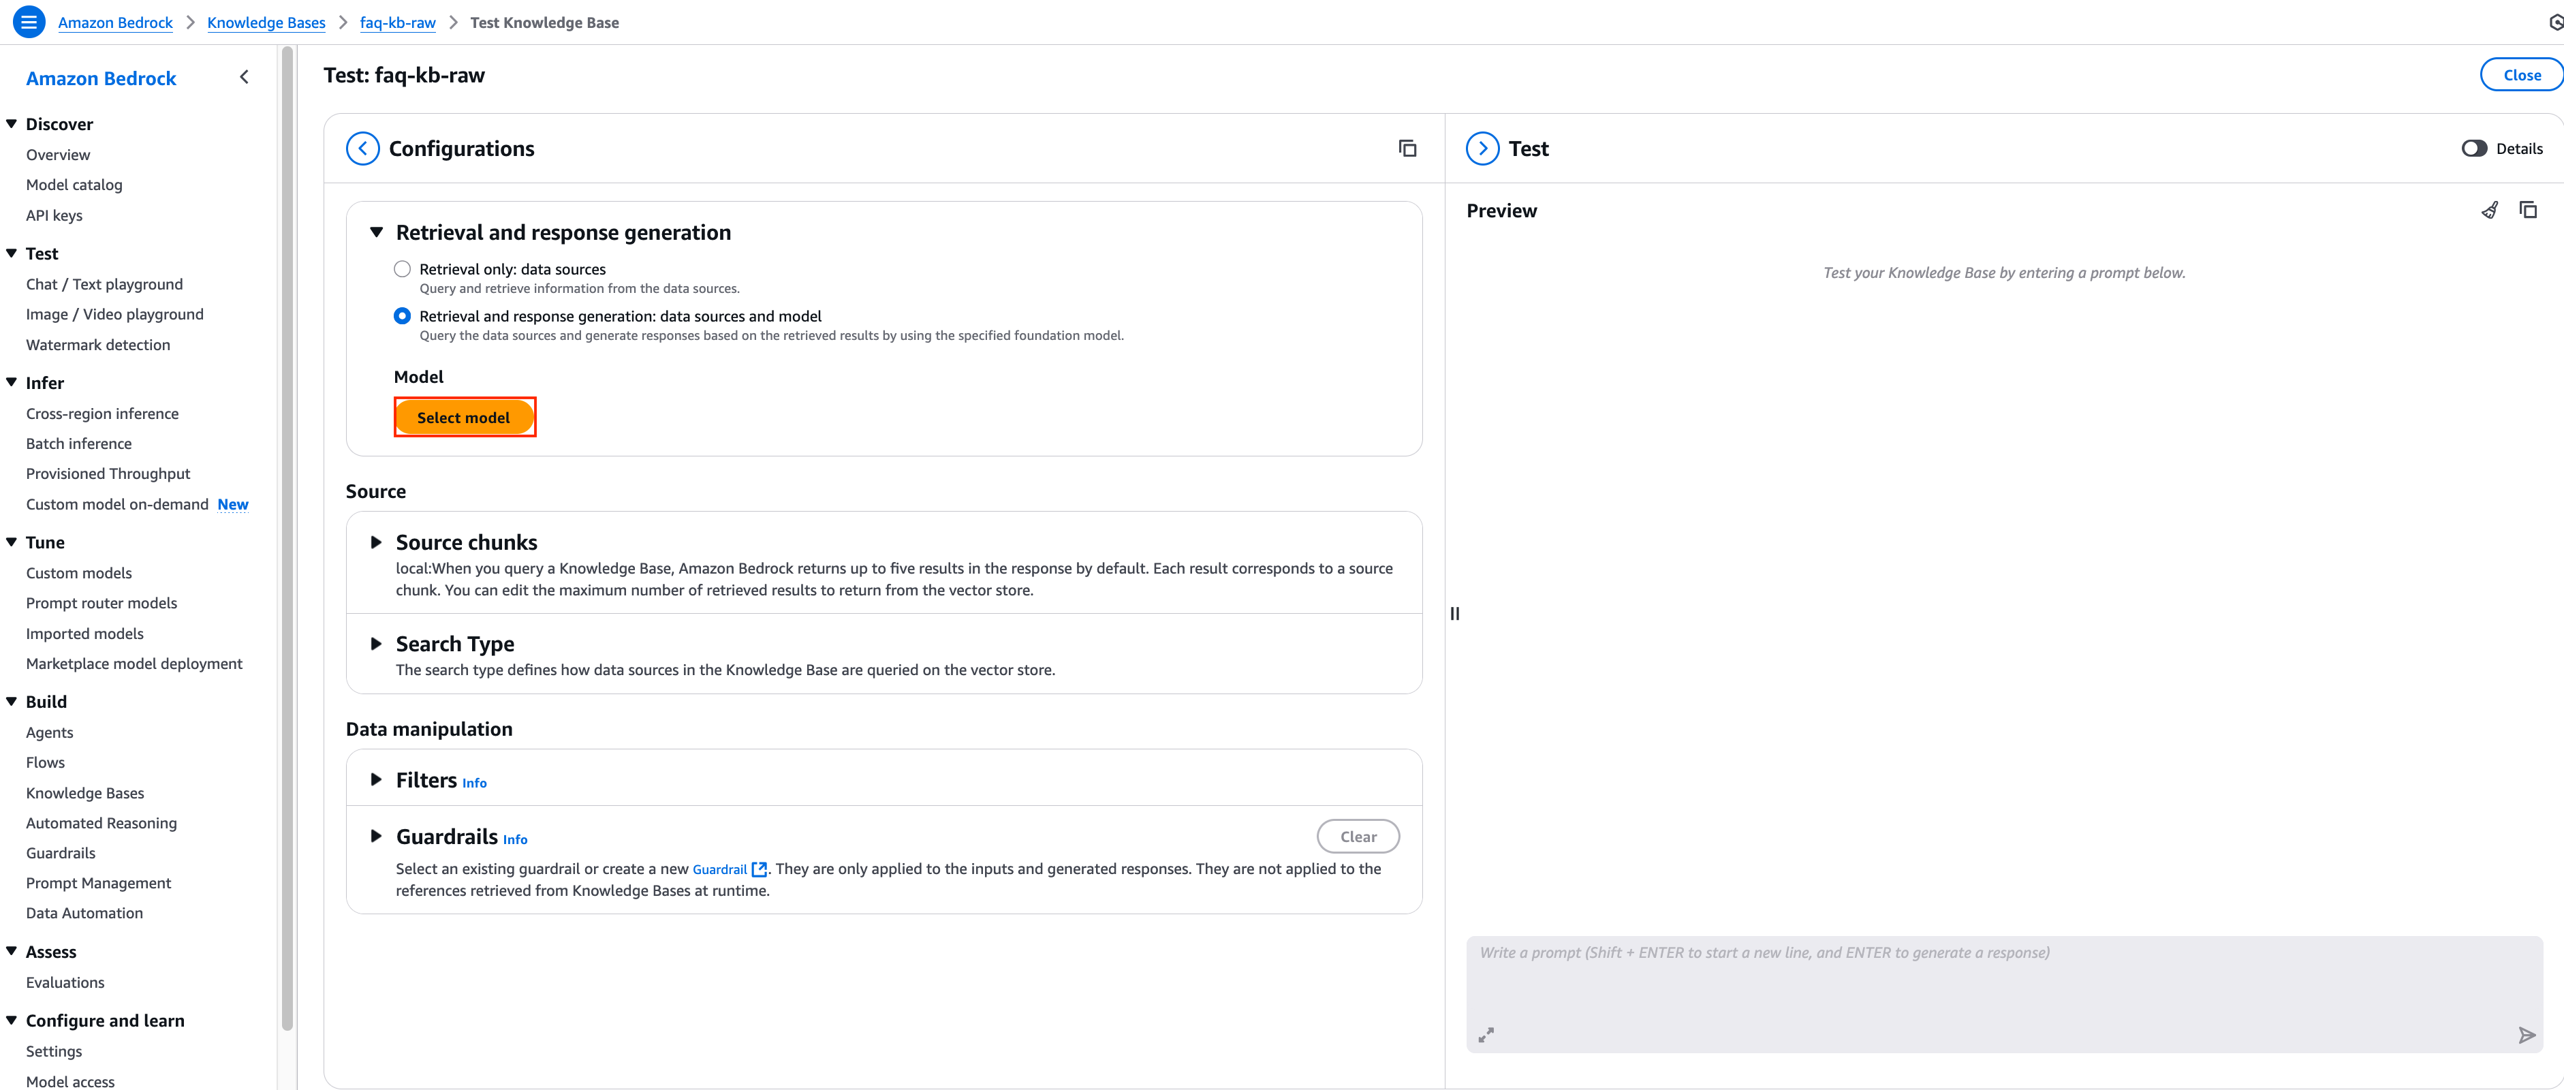Open the faq-kb-raw breadcrumb link
This screenshot has height=1090, width=2564.
[x=397, y=22]
